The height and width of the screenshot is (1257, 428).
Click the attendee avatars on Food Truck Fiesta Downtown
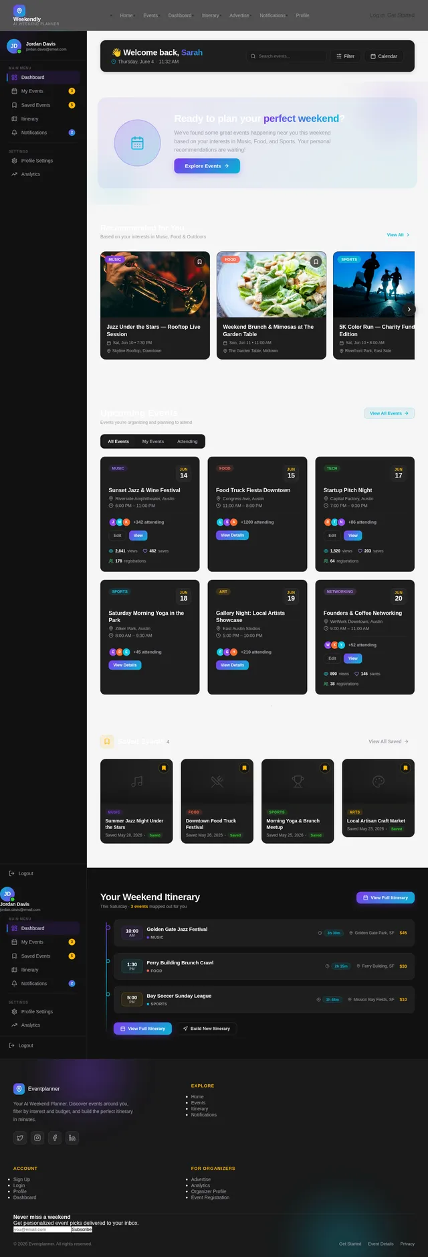point(227,522)
